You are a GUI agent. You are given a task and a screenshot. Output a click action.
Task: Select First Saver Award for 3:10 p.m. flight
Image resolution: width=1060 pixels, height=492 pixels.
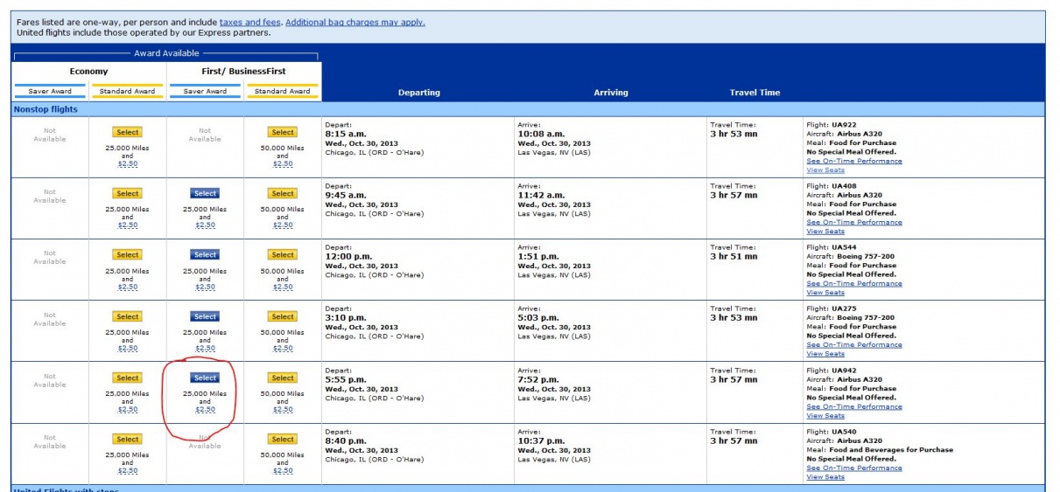pos(205,317)
